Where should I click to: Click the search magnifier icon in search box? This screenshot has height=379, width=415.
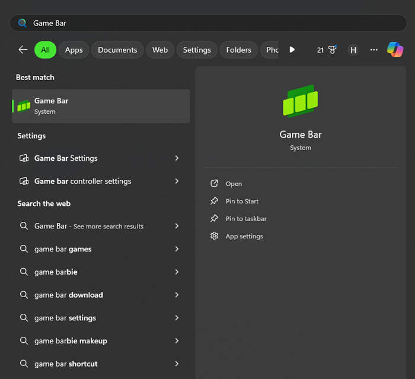[x=23, y=23]
